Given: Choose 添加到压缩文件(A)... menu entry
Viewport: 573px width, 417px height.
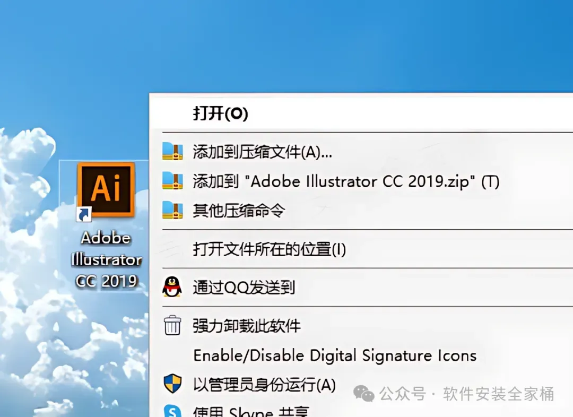Looking at the screenshot, I should tap(263, 152).
